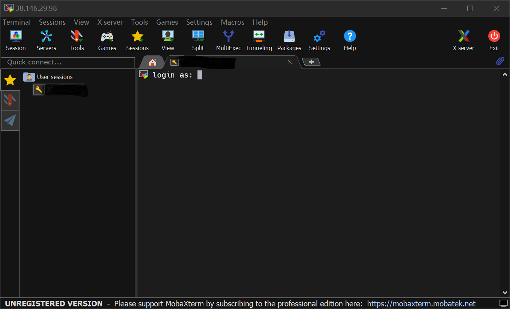
Task: Open the Tools toolbar icon
Action: tap(76, 40)
